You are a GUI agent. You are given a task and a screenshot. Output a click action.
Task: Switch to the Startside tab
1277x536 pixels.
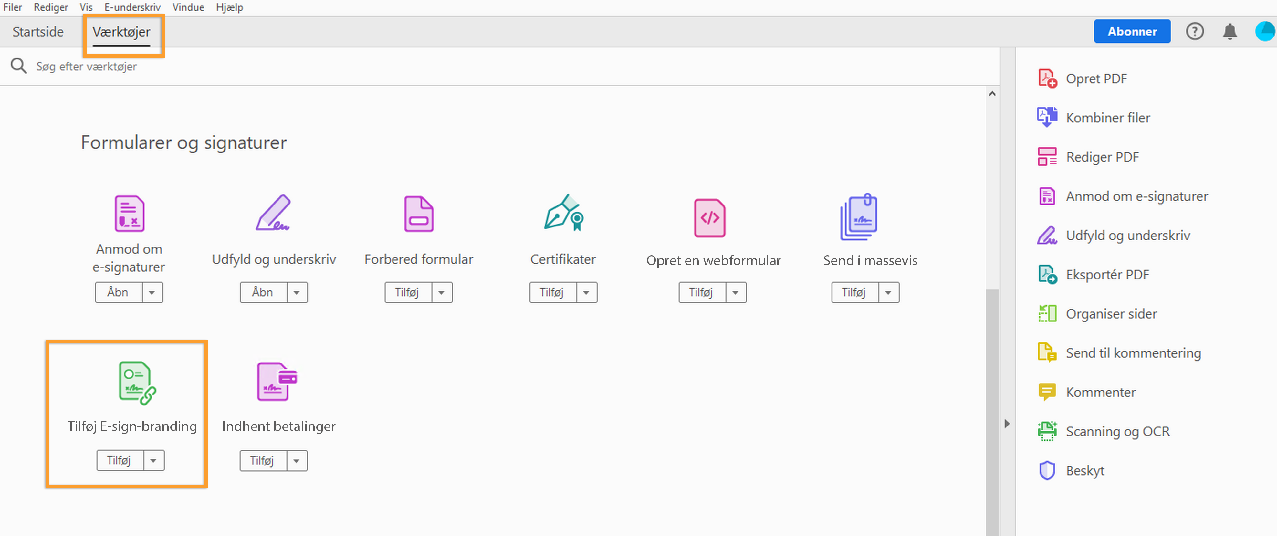(x=38, y=32)
